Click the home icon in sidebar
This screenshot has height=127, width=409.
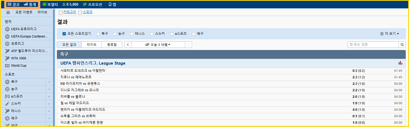pyautogui.click(x=8, y=12)
